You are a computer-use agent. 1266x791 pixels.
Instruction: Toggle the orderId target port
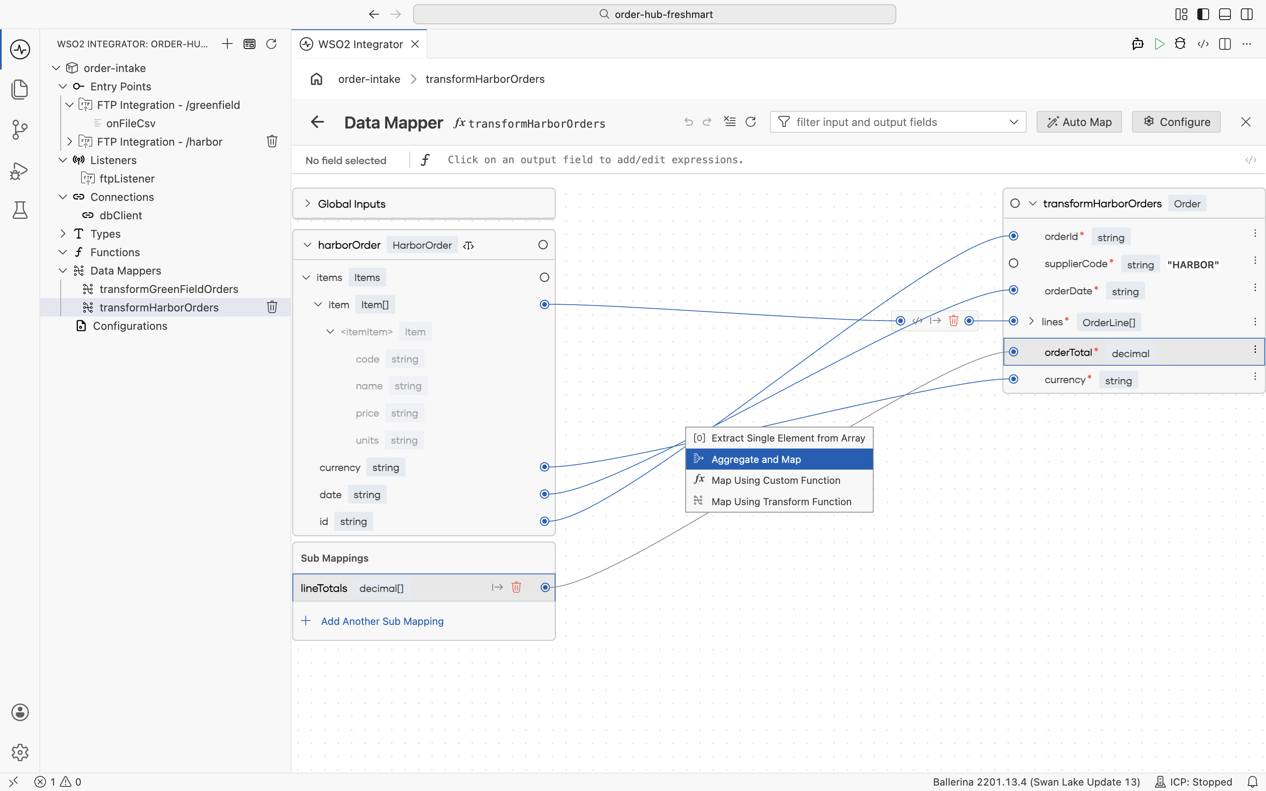[x=1013, y=236]
